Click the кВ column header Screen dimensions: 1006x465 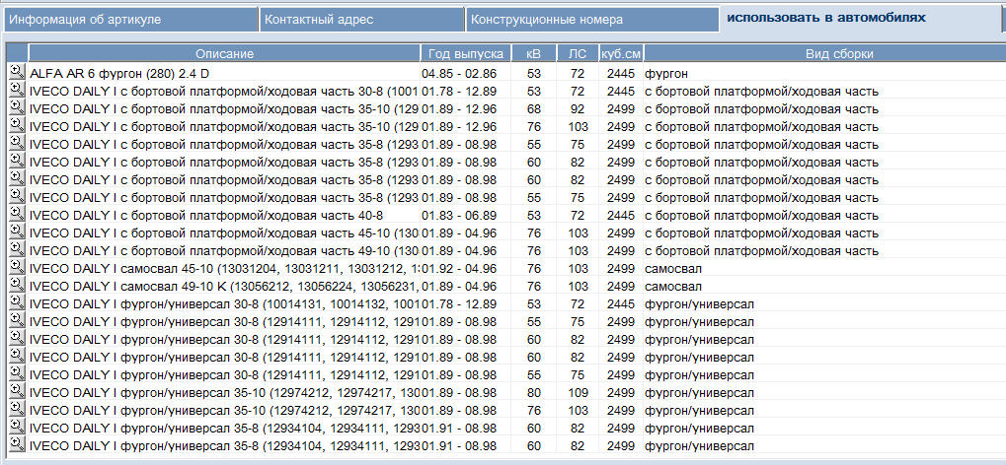coord(534,53)
